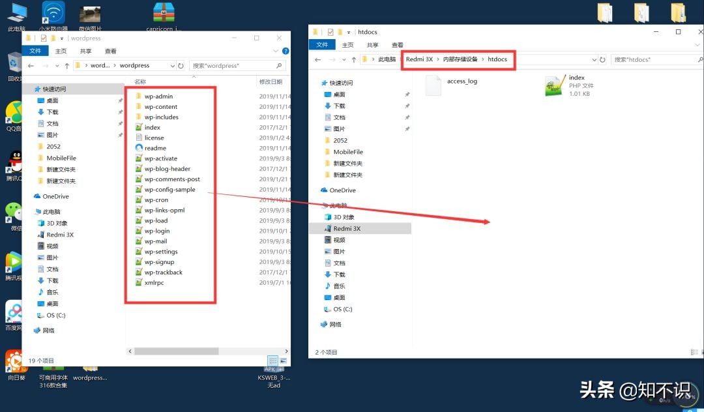Open the 查看 tab in htdocs window
This screenshot has width=704, height=412.
pyautogui.click(x=398, y=45)
